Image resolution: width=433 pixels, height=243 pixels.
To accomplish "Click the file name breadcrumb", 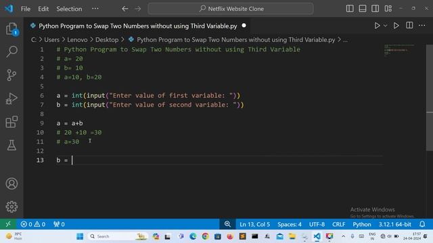I will pos(236,40).
